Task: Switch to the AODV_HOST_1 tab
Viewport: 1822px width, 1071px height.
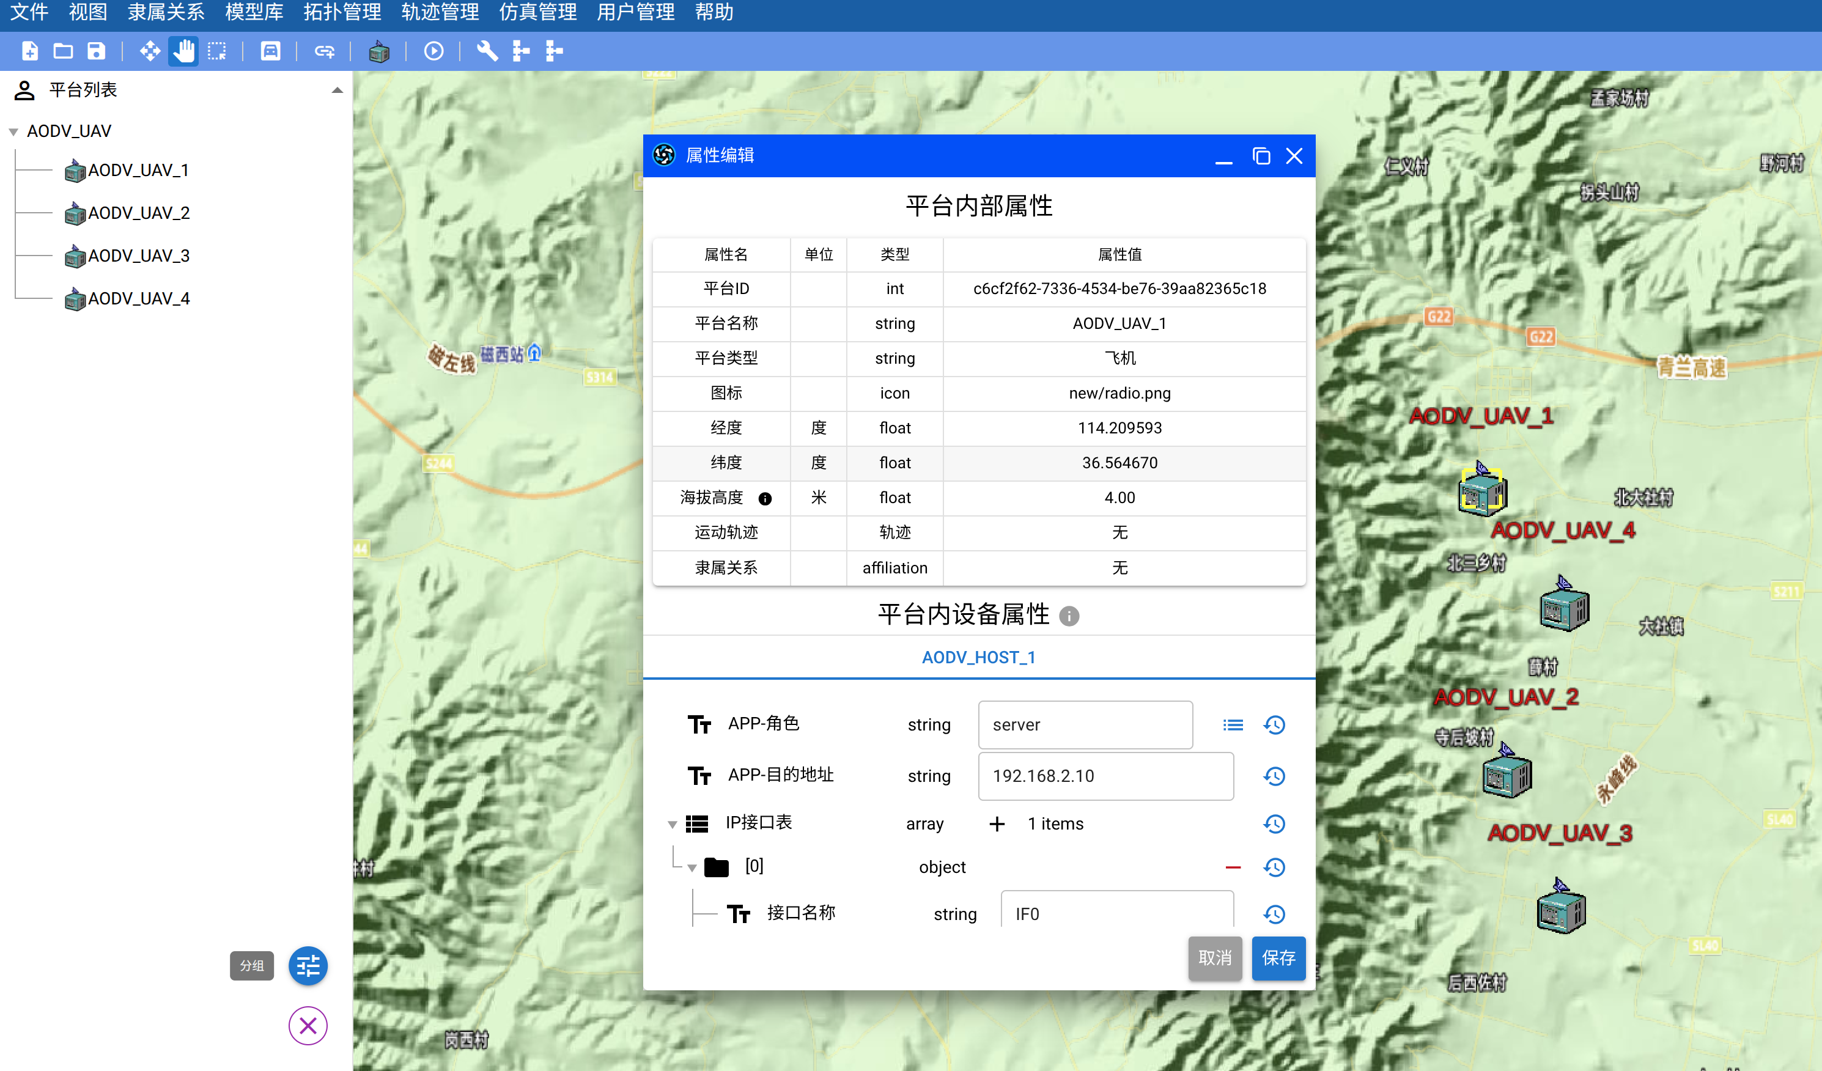Action: click(x=978, y=657)
